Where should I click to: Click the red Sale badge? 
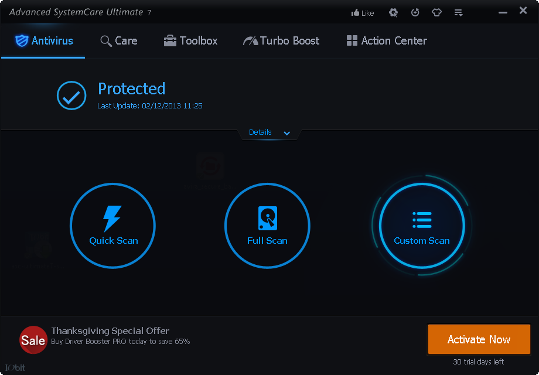[x=33, y=340]
